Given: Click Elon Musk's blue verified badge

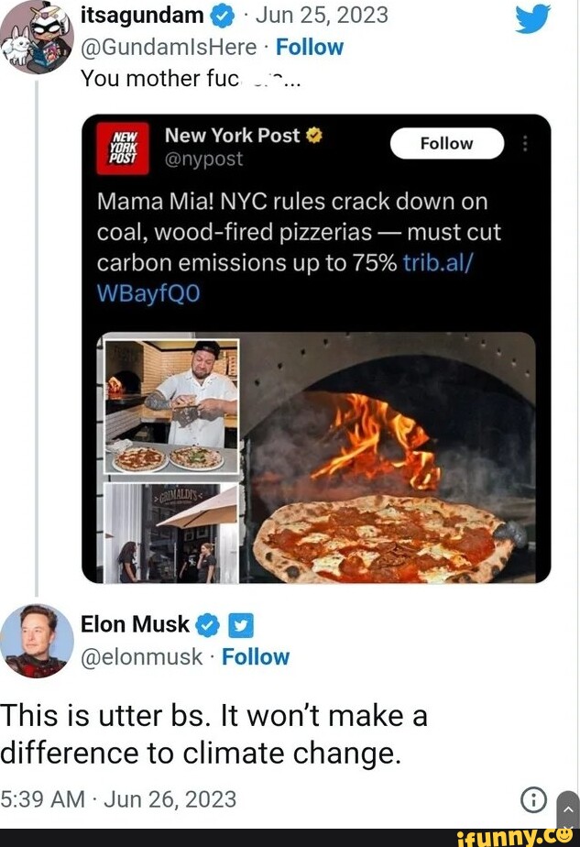Looking at the screenshot, I should (208, 625).
